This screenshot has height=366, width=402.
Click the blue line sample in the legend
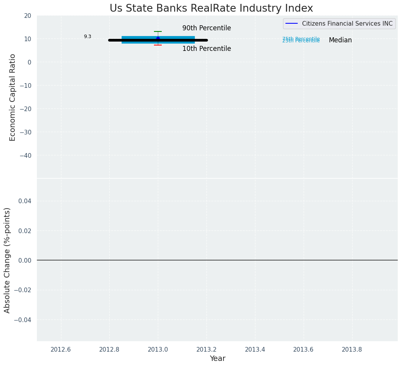point(292,24)
